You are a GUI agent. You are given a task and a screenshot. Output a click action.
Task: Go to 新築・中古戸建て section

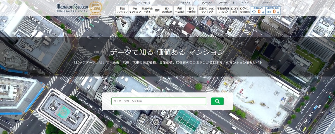point(147,10)
